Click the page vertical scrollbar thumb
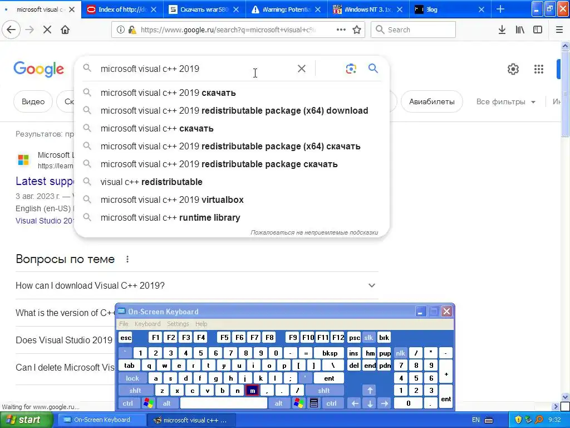The image size is (570, 428). click(x=565, y=94)
